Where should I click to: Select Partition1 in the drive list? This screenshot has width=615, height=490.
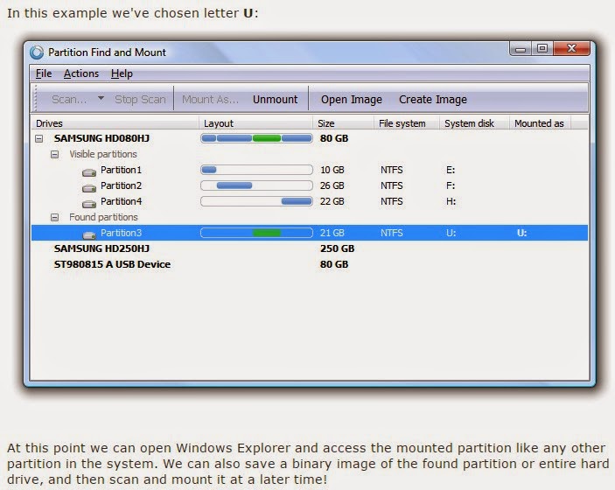pos(121,170)
